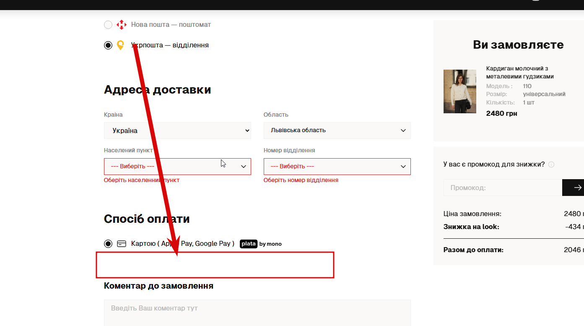Click the Знижка на look label
Viewport: 584px width, 326px height.
[471, 227]
